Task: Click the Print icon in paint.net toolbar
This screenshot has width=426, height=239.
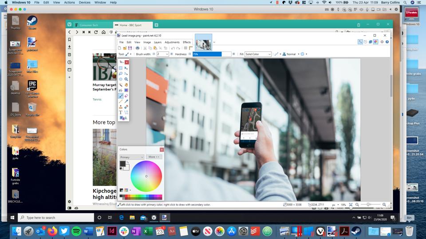Action: pyautogui.click(x=138, y=48)
